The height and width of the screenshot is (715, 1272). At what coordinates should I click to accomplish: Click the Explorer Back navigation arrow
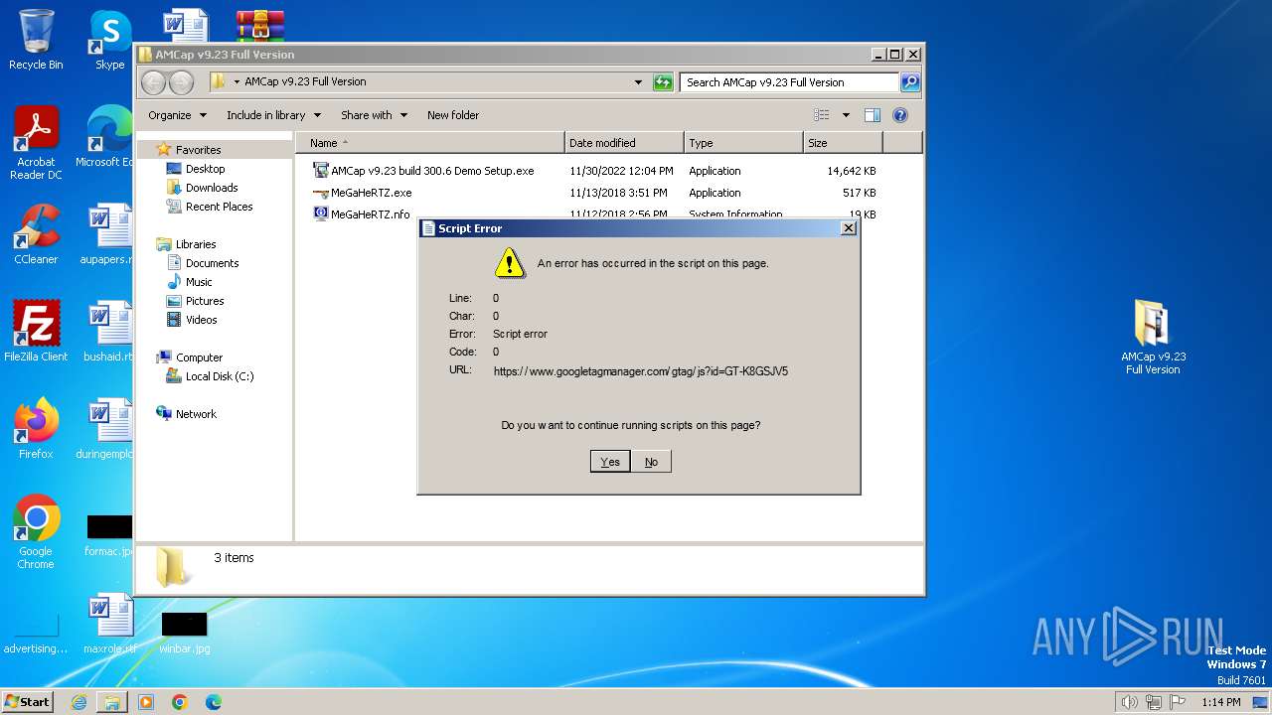coord(153,82)
